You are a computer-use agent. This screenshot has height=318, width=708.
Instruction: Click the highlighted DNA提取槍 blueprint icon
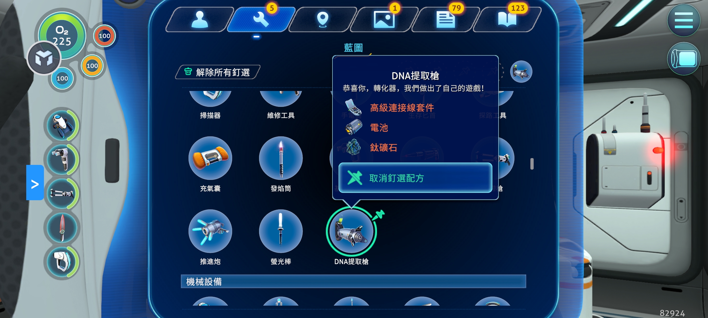(x=351, y=231)
